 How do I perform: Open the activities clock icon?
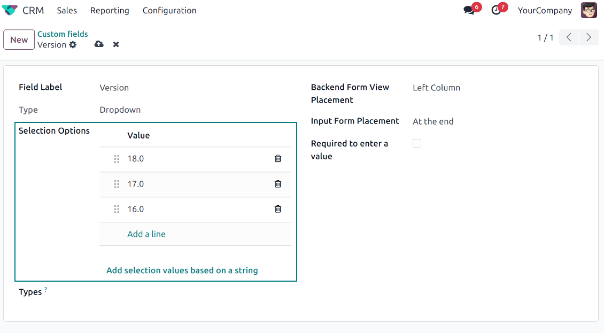pyautogui.click(x=496, y=11)
